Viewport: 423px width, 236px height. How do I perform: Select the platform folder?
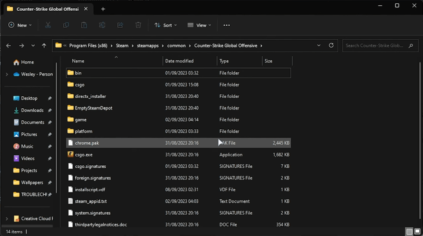[178, 131]
